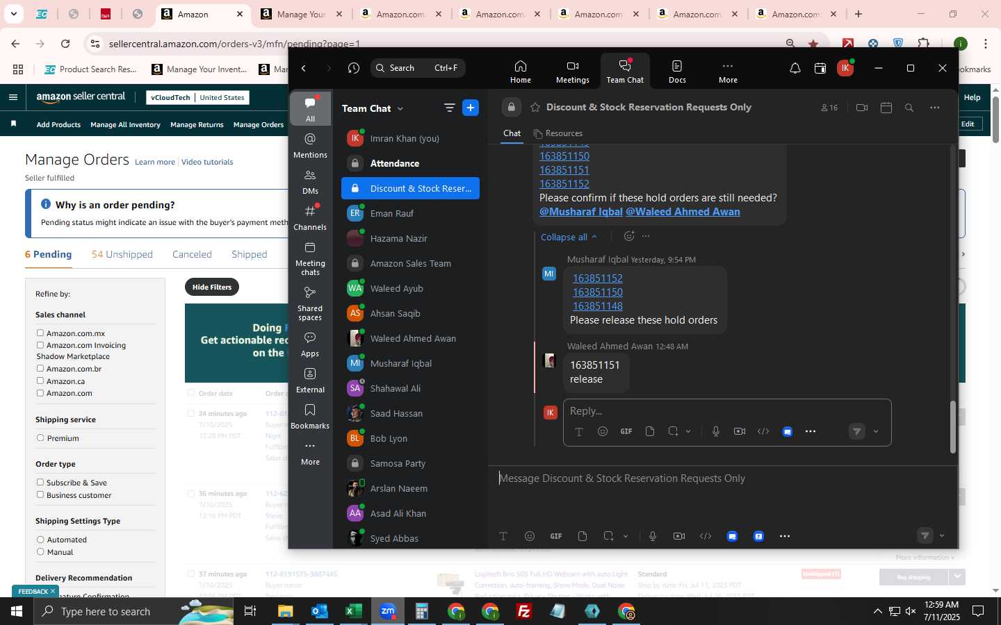Switch to Chat tab in channel
The height and width of the screenshot is (625, 1001).
[512, 133]
